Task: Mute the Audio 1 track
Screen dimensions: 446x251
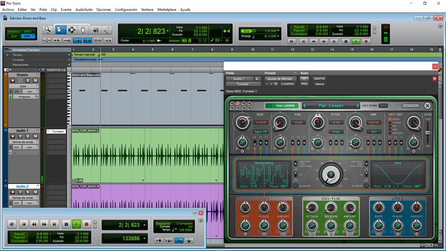Action: [35, 136]
